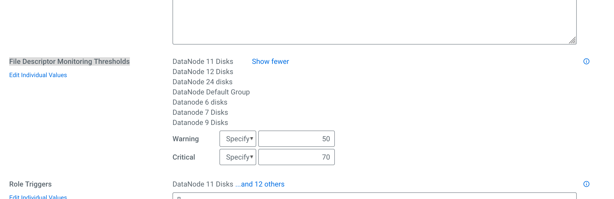Select the DataNode 11 Disks role group

[203, 61]
